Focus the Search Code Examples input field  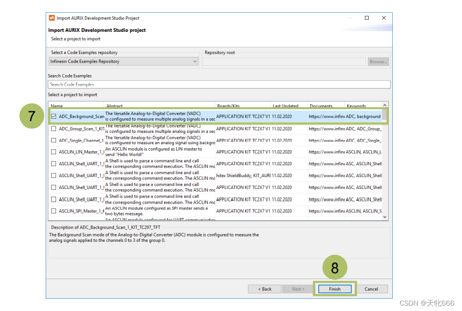click(x=219, y=84)
